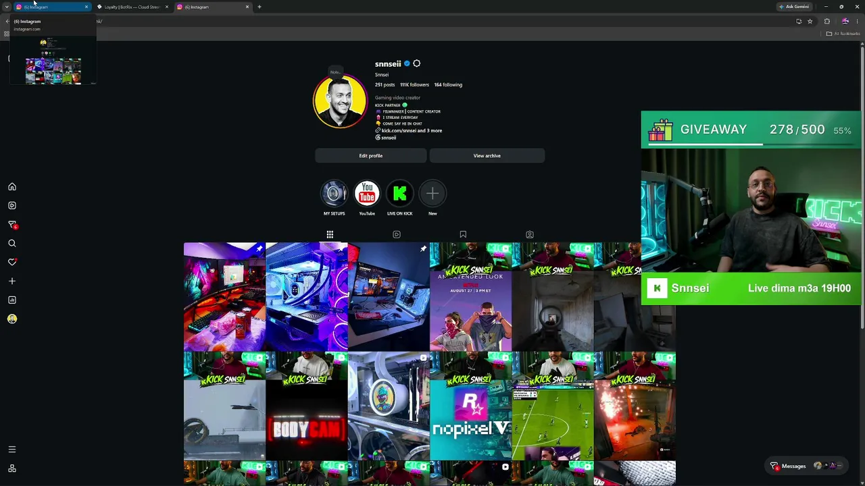Open the snnseii Threads link

(386, 138)
